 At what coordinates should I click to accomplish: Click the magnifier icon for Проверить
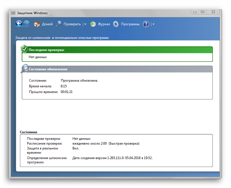[x=59, y=24]
